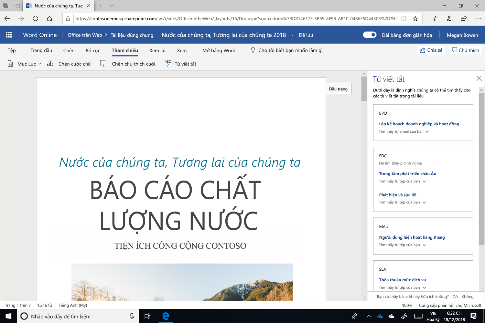
Task: Toggle the simplified ribbon switch
Action: tap(370, 35)
